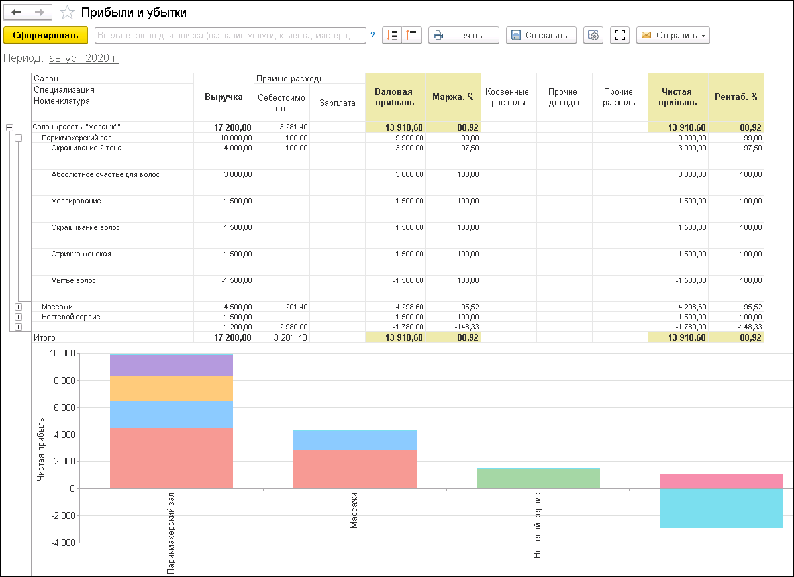
Task: Collapse all groups toolbar icon
Action: (x=412, y=35)
